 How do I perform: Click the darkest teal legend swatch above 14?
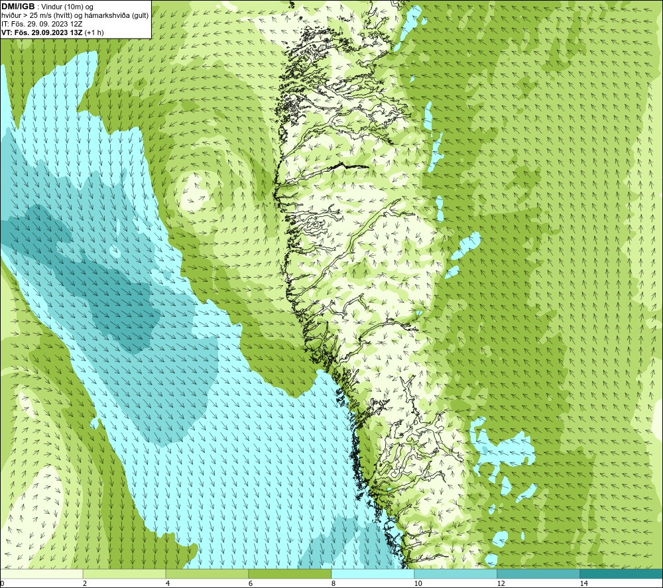tap(622, 573)
